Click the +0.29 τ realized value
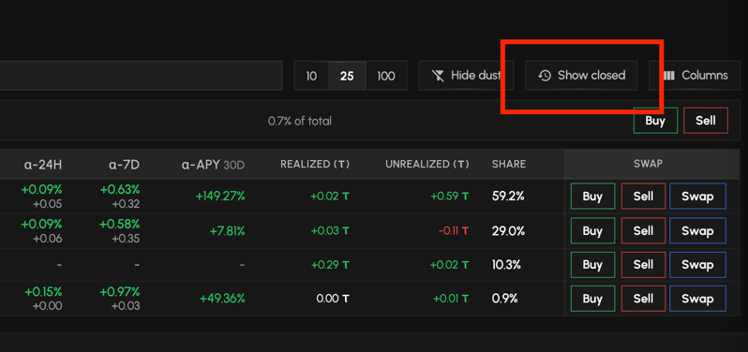The height and width of the screenshot is (352, 748). point(330,265)
